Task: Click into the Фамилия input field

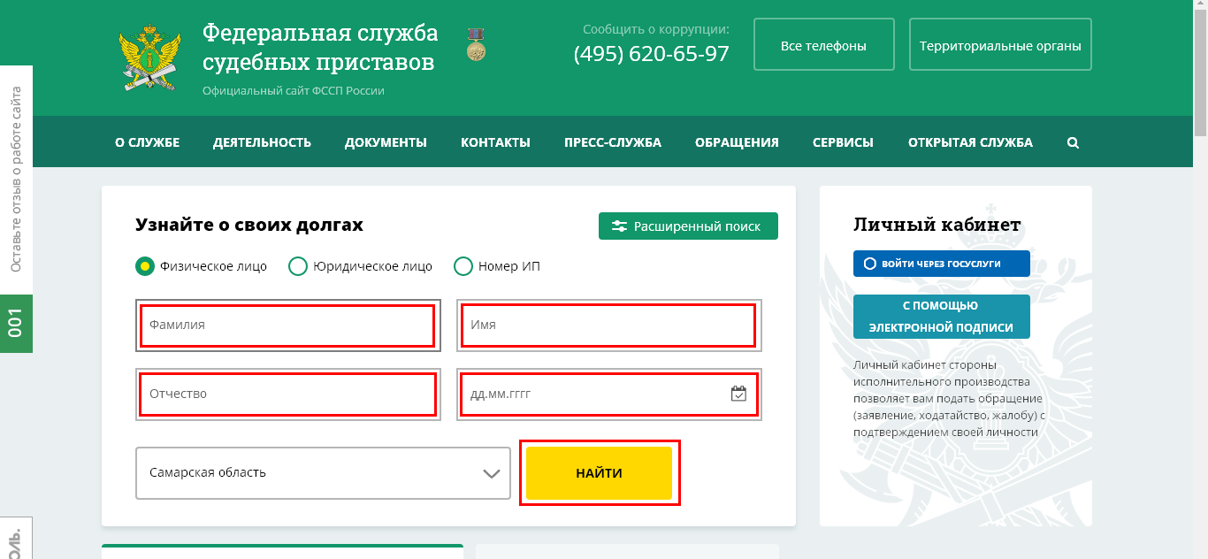Action: click(x=287, y=325)
